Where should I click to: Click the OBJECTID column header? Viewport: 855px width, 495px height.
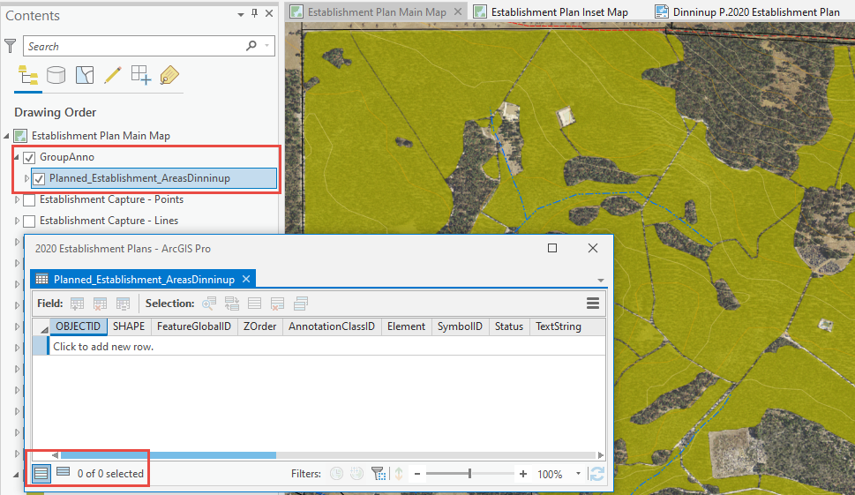click(78, 326)
